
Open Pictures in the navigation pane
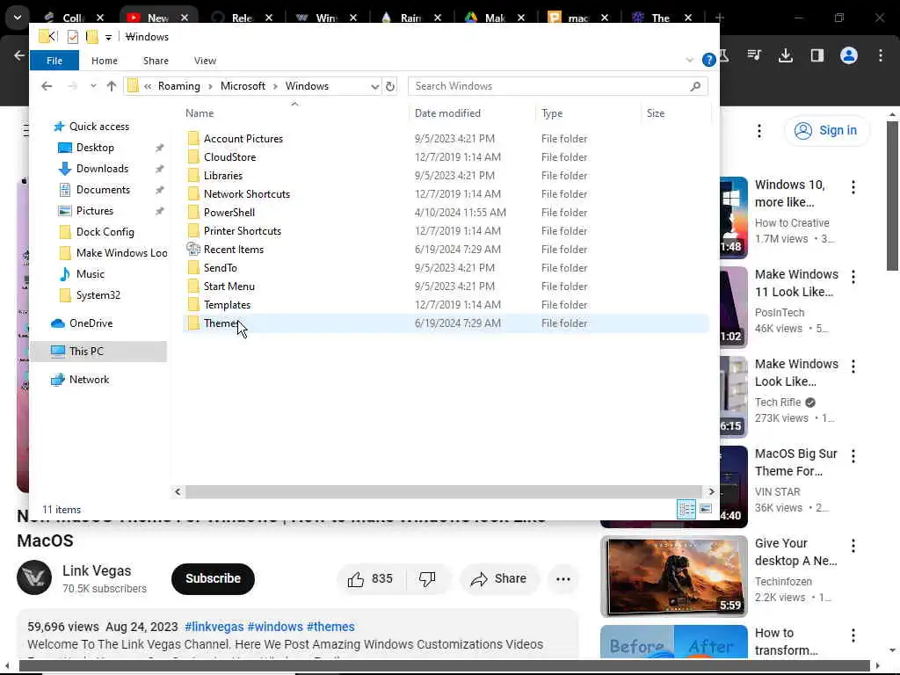95,211
